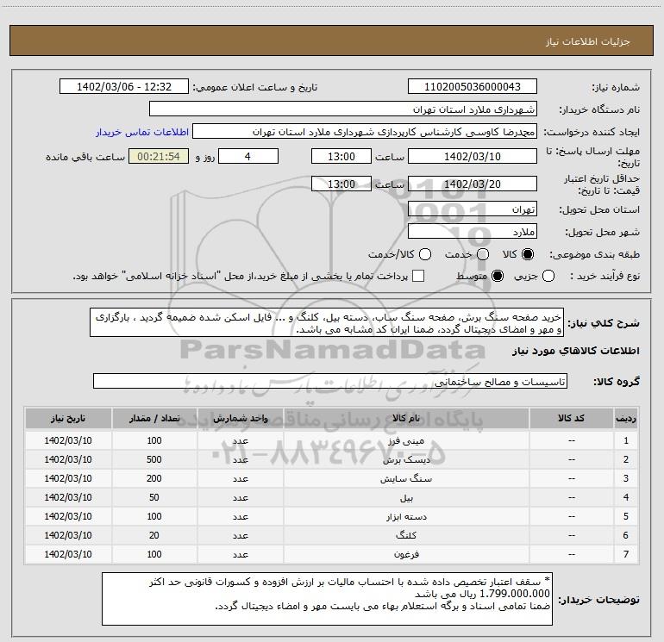
Task: Click response deadline date 1402/03/10 field
Action: coord(473,157)
